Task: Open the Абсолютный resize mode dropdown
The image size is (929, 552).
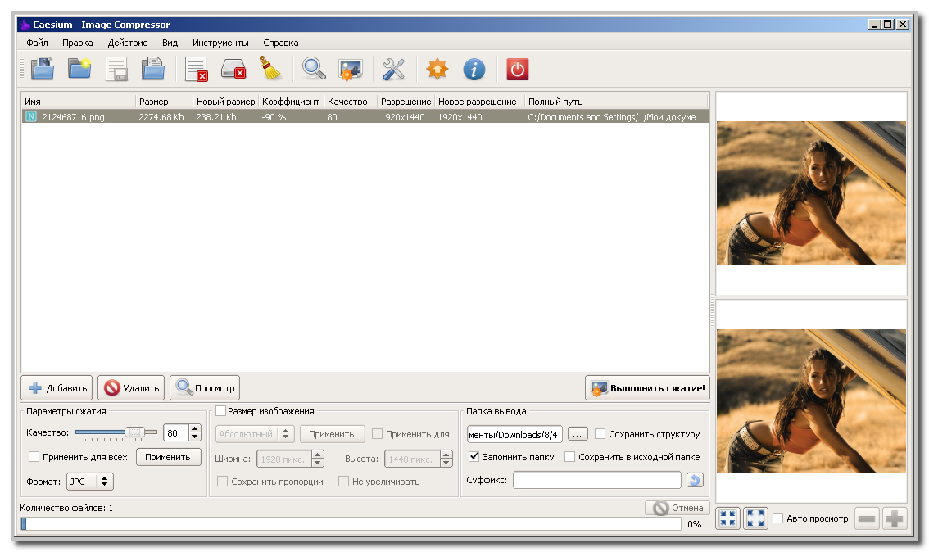Action: [255, 434]
